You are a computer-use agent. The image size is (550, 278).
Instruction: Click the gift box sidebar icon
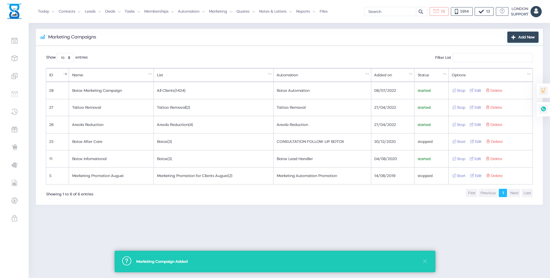(15, 130)
